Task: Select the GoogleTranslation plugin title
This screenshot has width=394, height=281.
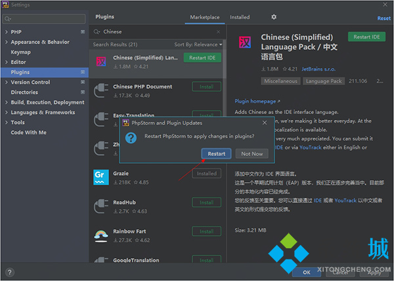Action: (136, 260)
